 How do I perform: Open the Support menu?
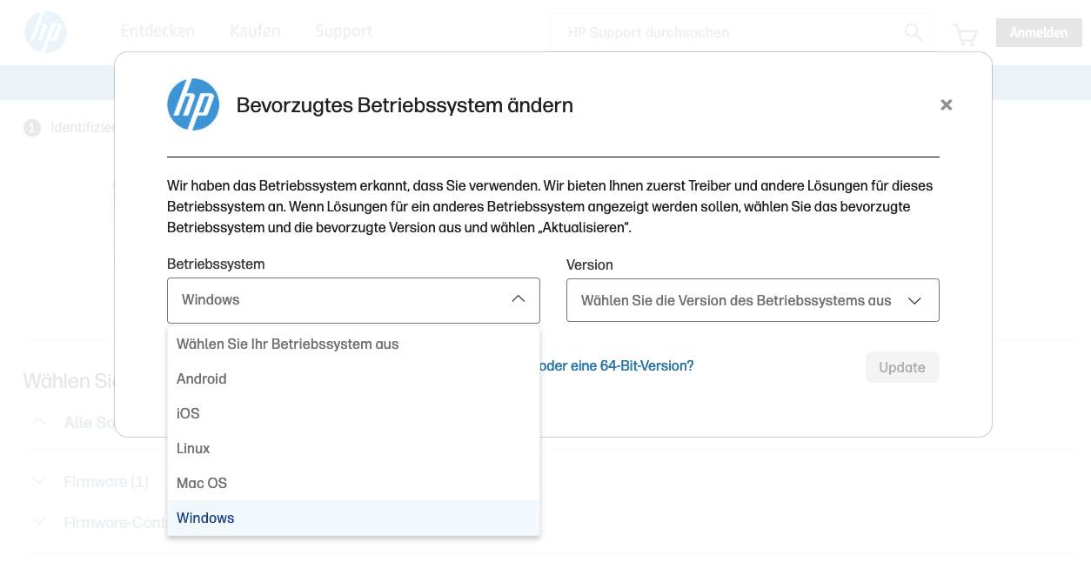(344, 30)
